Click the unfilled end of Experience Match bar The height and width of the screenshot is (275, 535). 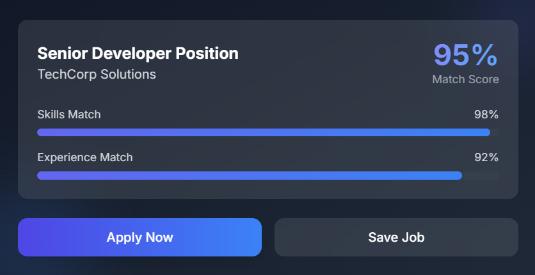[x=481, y=175]
